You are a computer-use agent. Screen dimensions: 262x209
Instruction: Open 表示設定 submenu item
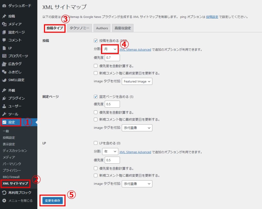(9, 144)
